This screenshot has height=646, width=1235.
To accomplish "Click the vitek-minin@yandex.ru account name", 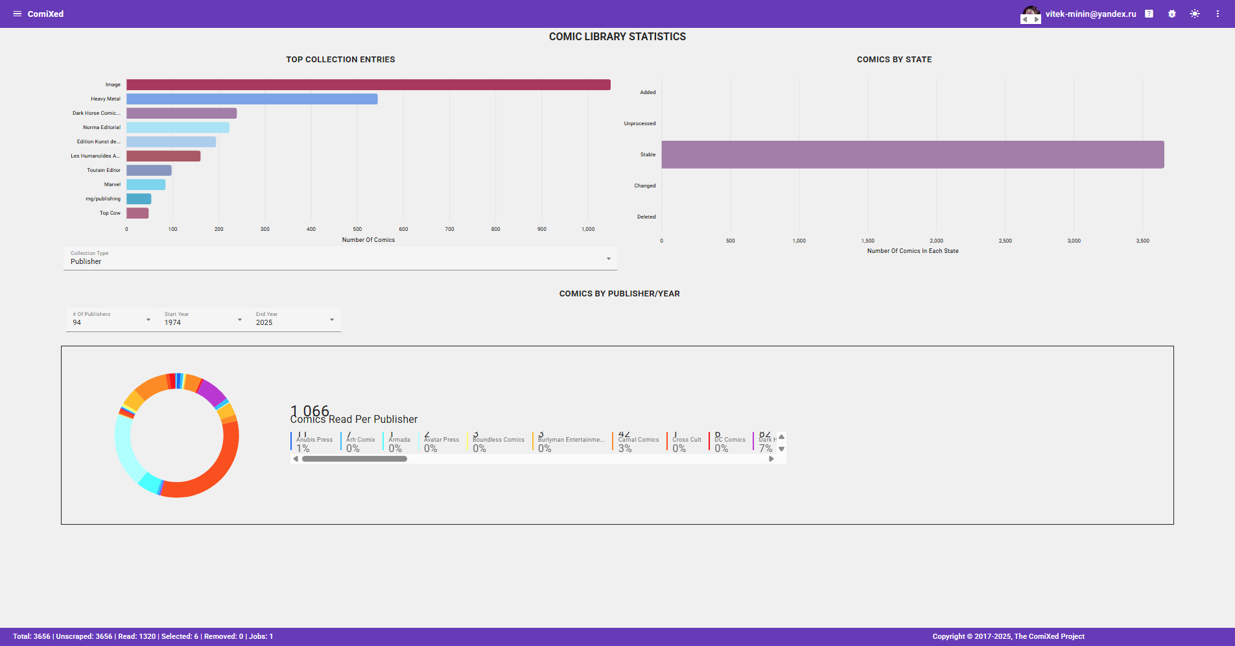I will [1090, 14].
